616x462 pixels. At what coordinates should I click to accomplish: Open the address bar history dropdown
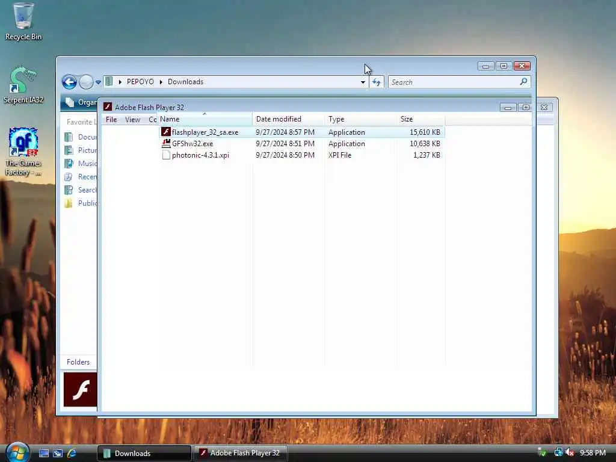pyautogui.click(x=363, y=82)
